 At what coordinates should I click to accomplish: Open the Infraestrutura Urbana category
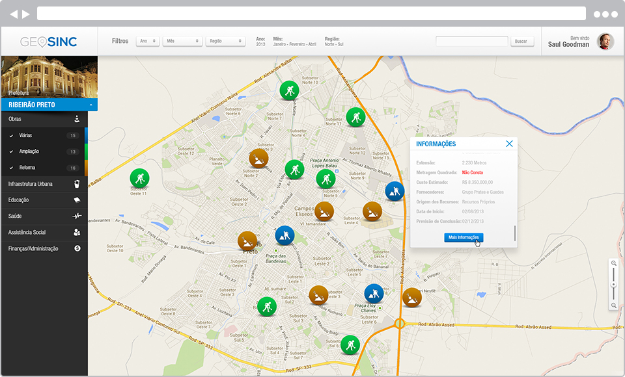point(45,184)
